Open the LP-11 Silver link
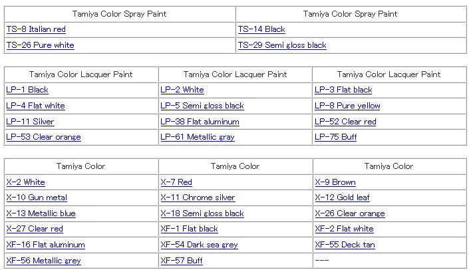Viewport: 469px width, 270px height. [30, 122]
